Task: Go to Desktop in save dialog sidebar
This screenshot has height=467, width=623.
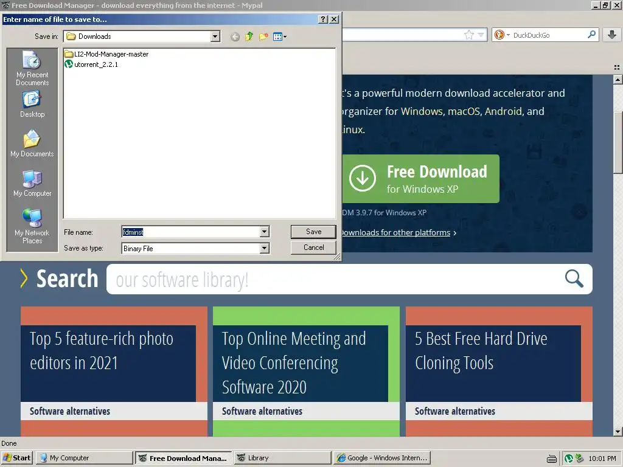Action: (x=32, y=105)
